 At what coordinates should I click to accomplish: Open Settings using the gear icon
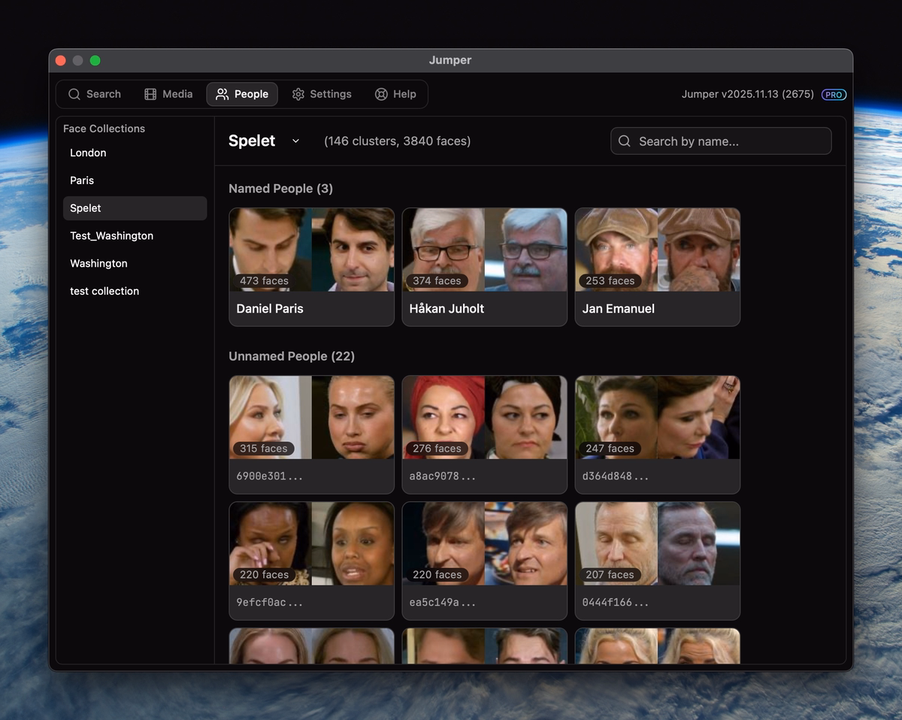point(296,94)
